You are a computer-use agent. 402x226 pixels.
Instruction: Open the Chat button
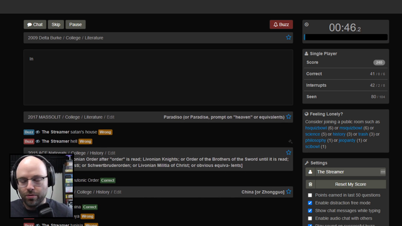coord(35,24)
